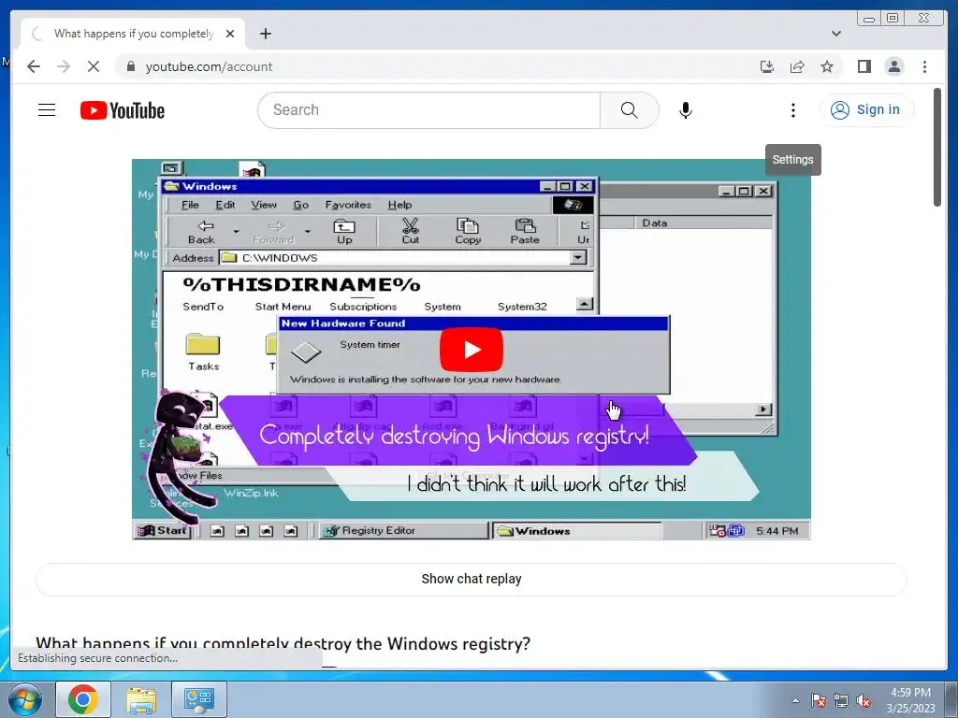The image size is (958, 718).
Task: Click the video thumbnail caption 'Completely destroying Windows registry!'
Action: pyautogui.click(x=454, y=436)
